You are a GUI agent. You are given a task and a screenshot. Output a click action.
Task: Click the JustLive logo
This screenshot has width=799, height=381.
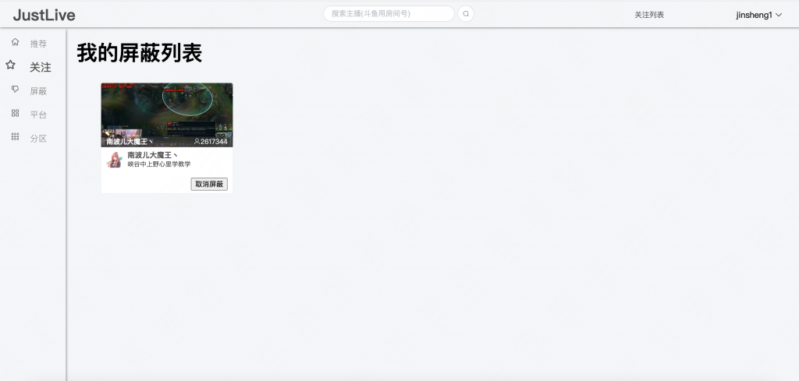44,14
